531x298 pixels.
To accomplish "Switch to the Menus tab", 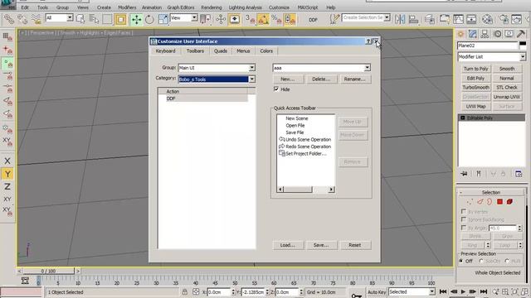I will (x=243, y=51).
